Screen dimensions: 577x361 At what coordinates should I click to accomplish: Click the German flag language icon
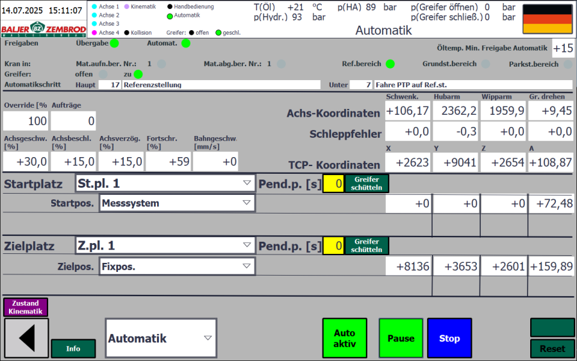pos(548,19)
